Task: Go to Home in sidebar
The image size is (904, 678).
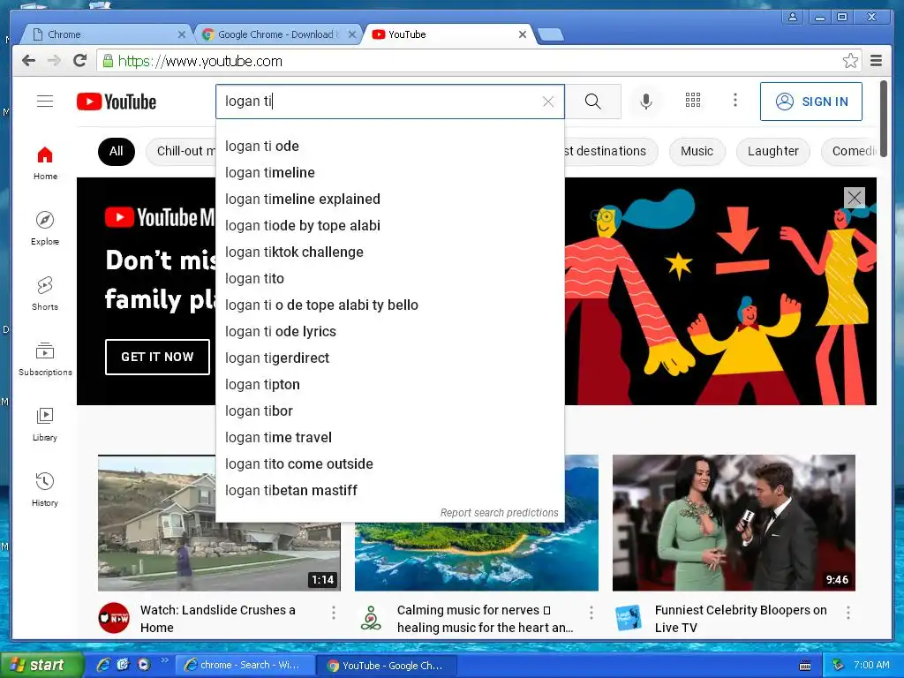Action: point(45,163)
